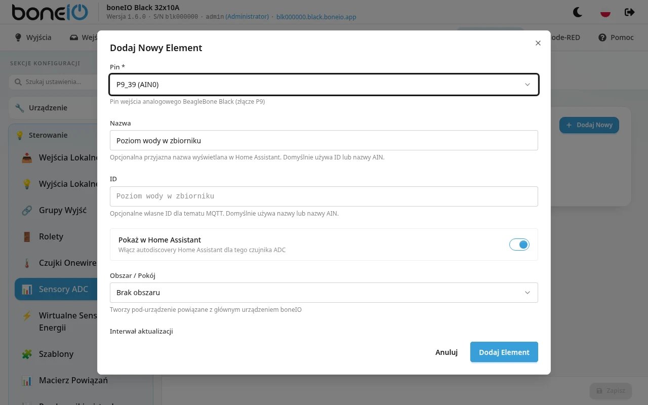Click the Anuluj button
The width and height of the screenshot is (648, 405).
[x=447, y=352]
